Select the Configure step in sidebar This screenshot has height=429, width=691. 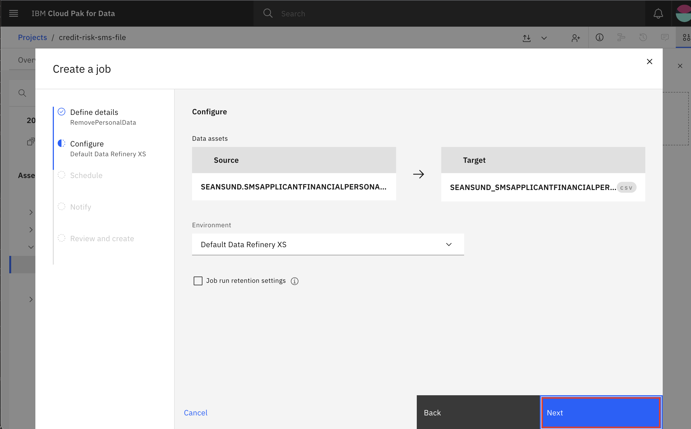click(87, 143)
